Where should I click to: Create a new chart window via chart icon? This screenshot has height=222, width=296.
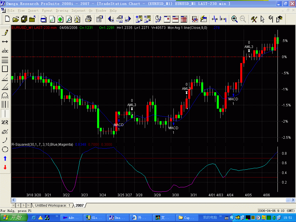pos(52,19)
